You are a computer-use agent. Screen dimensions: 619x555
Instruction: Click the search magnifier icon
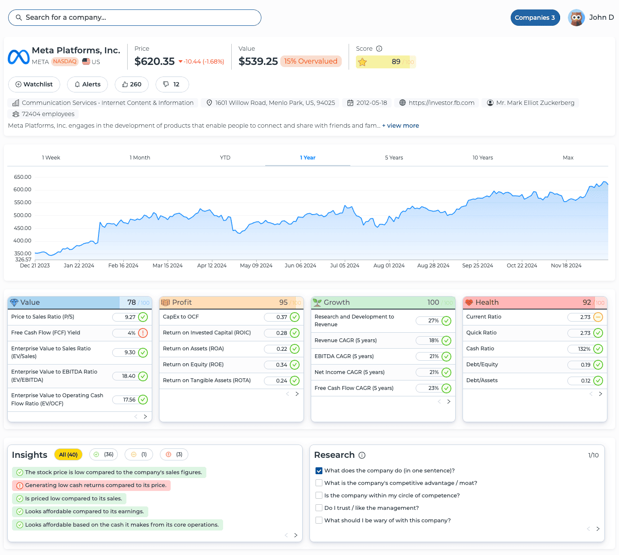coord(18,18)
